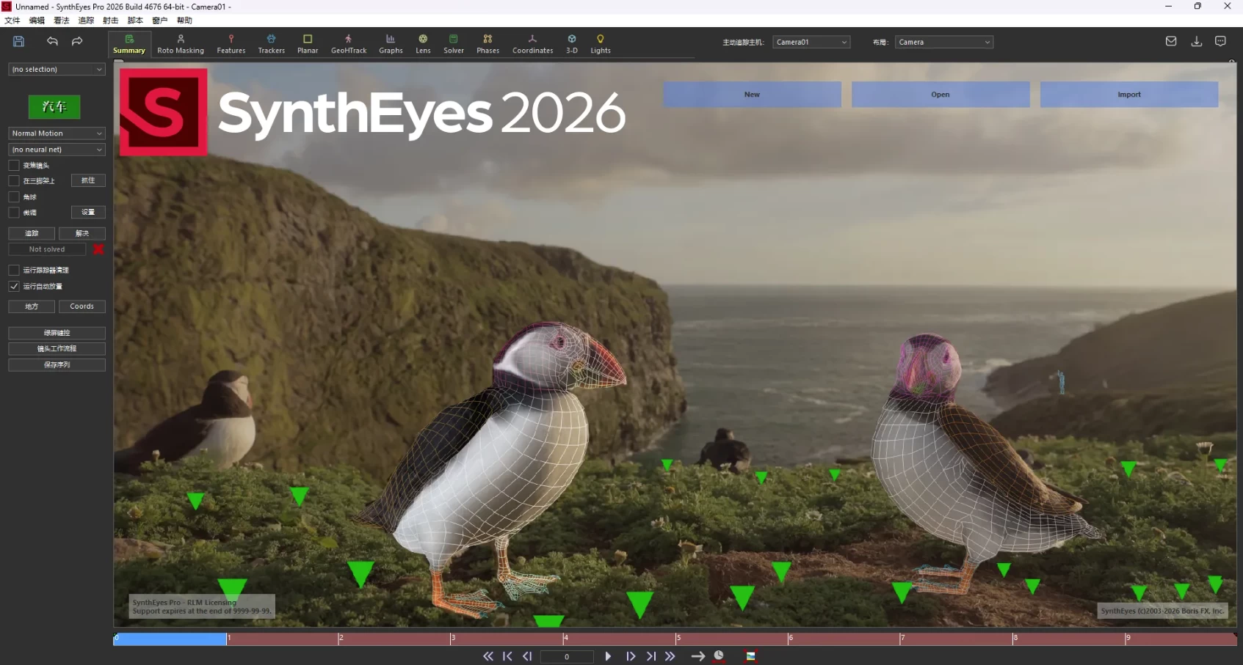Open the Lens room
Viewport: 1243px width, 665px height.
point(423,44)
